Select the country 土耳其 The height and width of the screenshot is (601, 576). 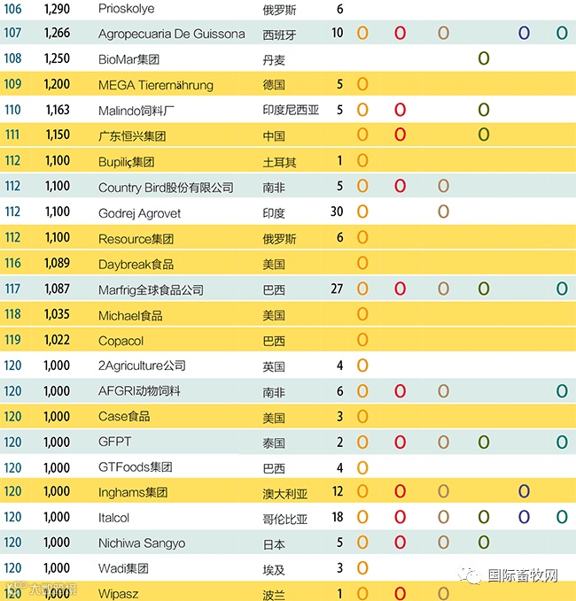pos(279,163)
